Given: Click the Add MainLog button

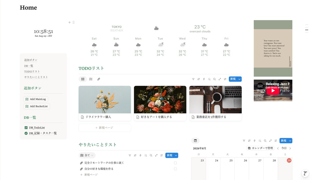Looking at the screenshot, I should 36,99.
